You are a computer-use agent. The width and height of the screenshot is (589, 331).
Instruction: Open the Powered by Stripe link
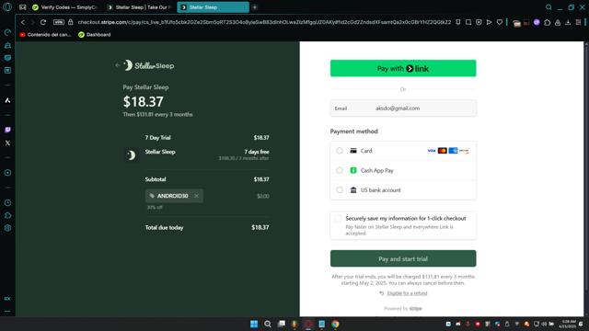point(403,309)
